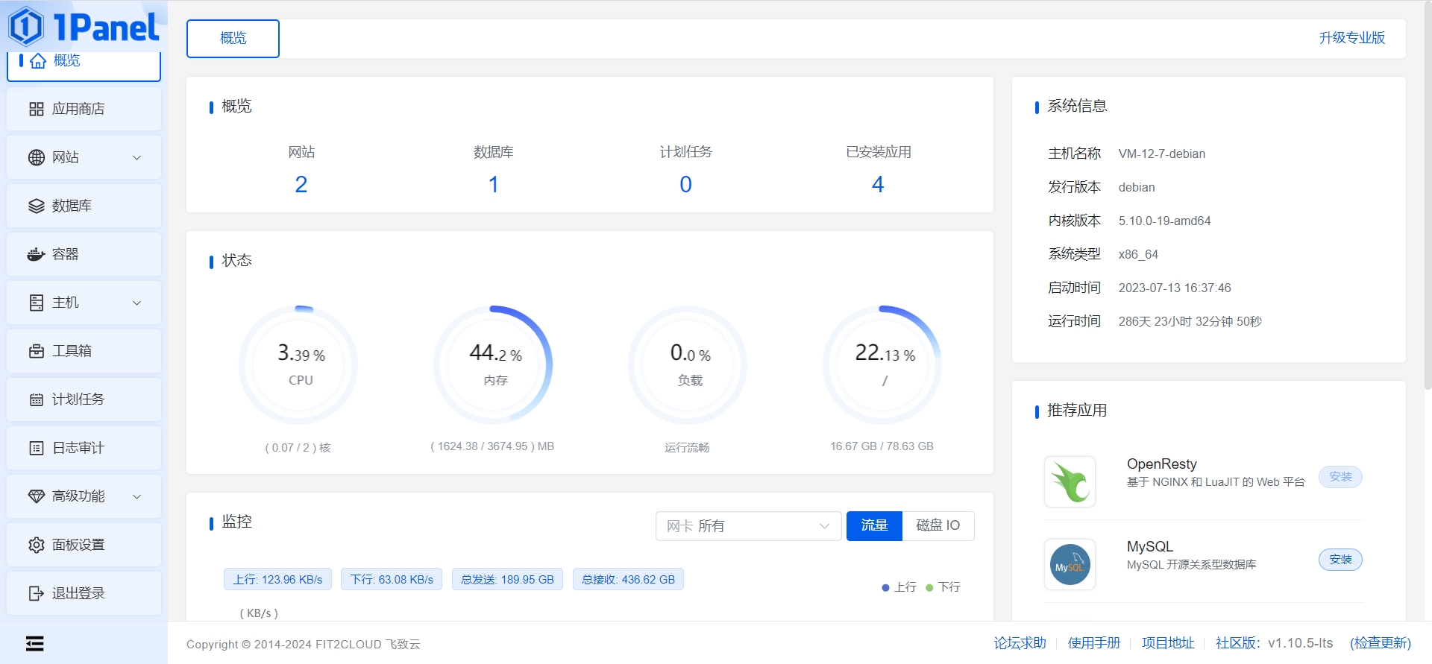Click the home icon beside 概览

[38, 61]
